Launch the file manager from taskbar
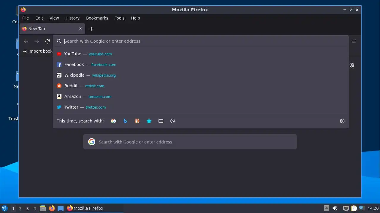 pyautogui.click(x=43, y=208)
